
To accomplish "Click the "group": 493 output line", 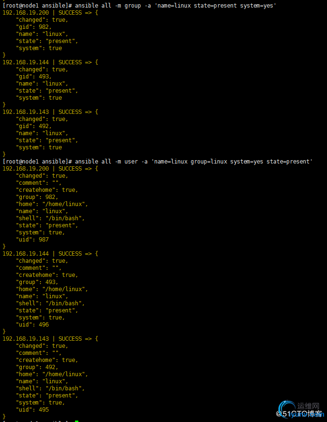I will (x=37, y=282).
